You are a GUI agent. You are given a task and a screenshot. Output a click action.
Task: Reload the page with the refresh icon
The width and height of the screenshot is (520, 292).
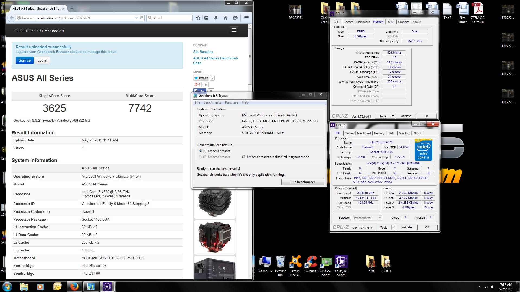coord(141,18)
